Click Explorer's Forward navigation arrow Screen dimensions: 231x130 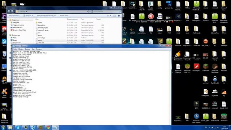pos(12,11)
